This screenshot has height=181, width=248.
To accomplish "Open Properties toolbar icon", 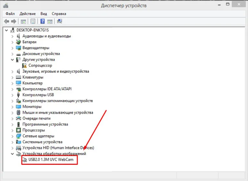I will (33, 21).
